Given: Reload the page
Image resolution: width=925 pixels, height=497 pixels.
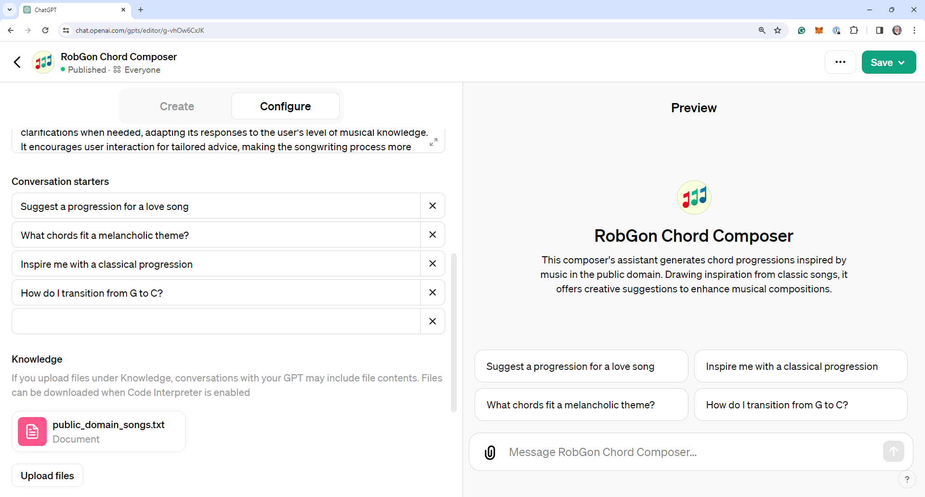Looking at the screenshot, I should click(45, 30).
